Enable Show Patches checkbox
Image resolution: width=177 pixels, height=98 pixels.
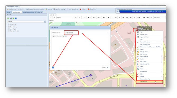tap(8, 27)
